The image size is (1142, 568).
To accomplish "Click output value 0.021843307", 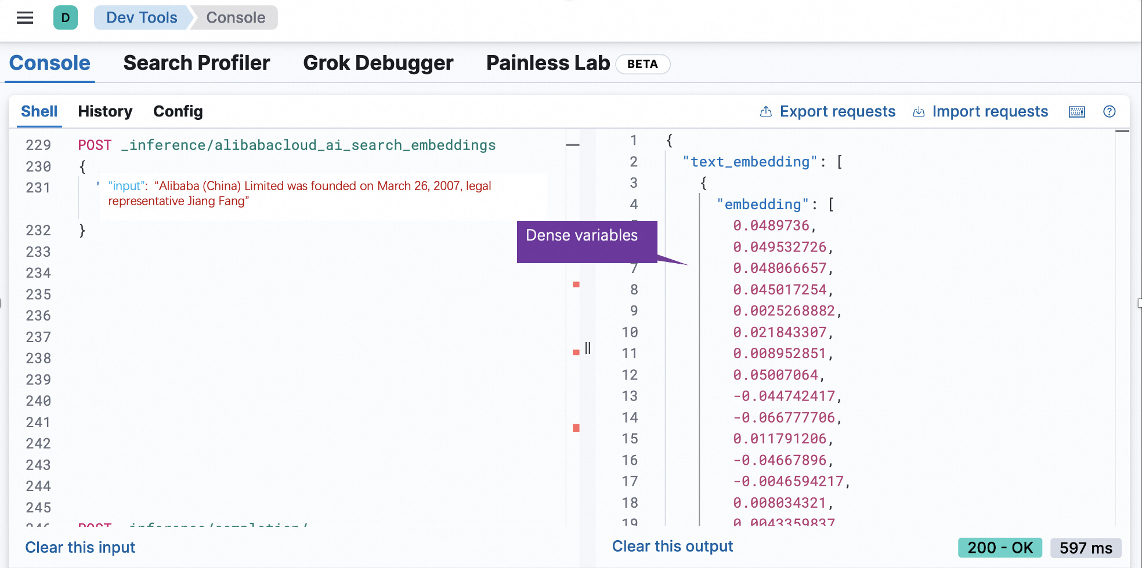I will [x=779, y=332].
